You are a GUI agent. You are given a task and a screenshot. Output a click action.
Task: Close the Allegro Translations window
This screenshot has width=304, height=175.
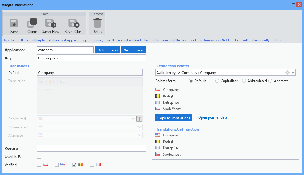click(299, 5)
